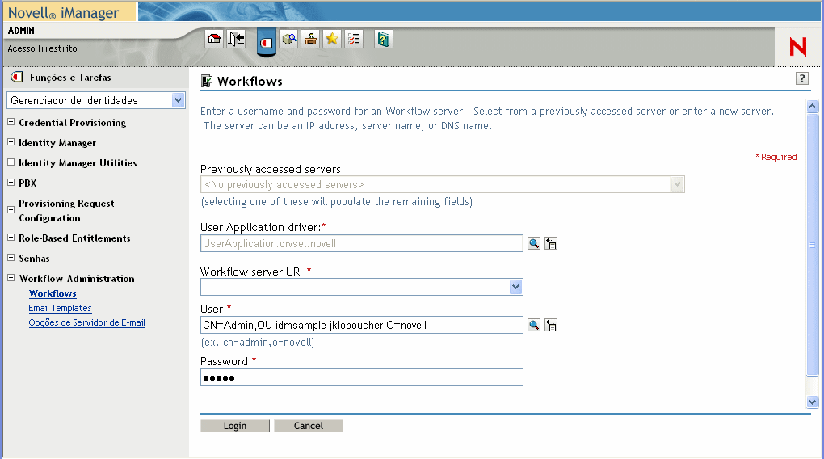Select the Workflow Administration label
Screen dimensions: 824x459
77,279
